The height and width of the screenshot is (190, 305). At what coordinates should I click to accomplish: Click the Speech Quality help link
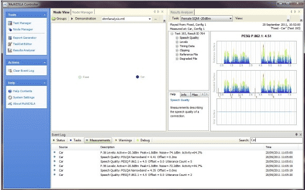point(180,100)
